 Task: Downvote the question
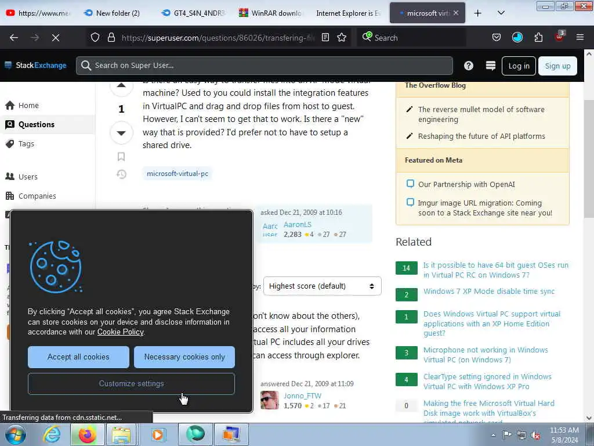[x=121, y=133]
